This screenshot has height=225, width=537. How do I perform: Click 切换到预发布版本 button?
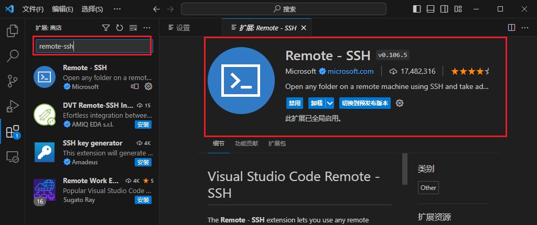click(x=365, y=103)
